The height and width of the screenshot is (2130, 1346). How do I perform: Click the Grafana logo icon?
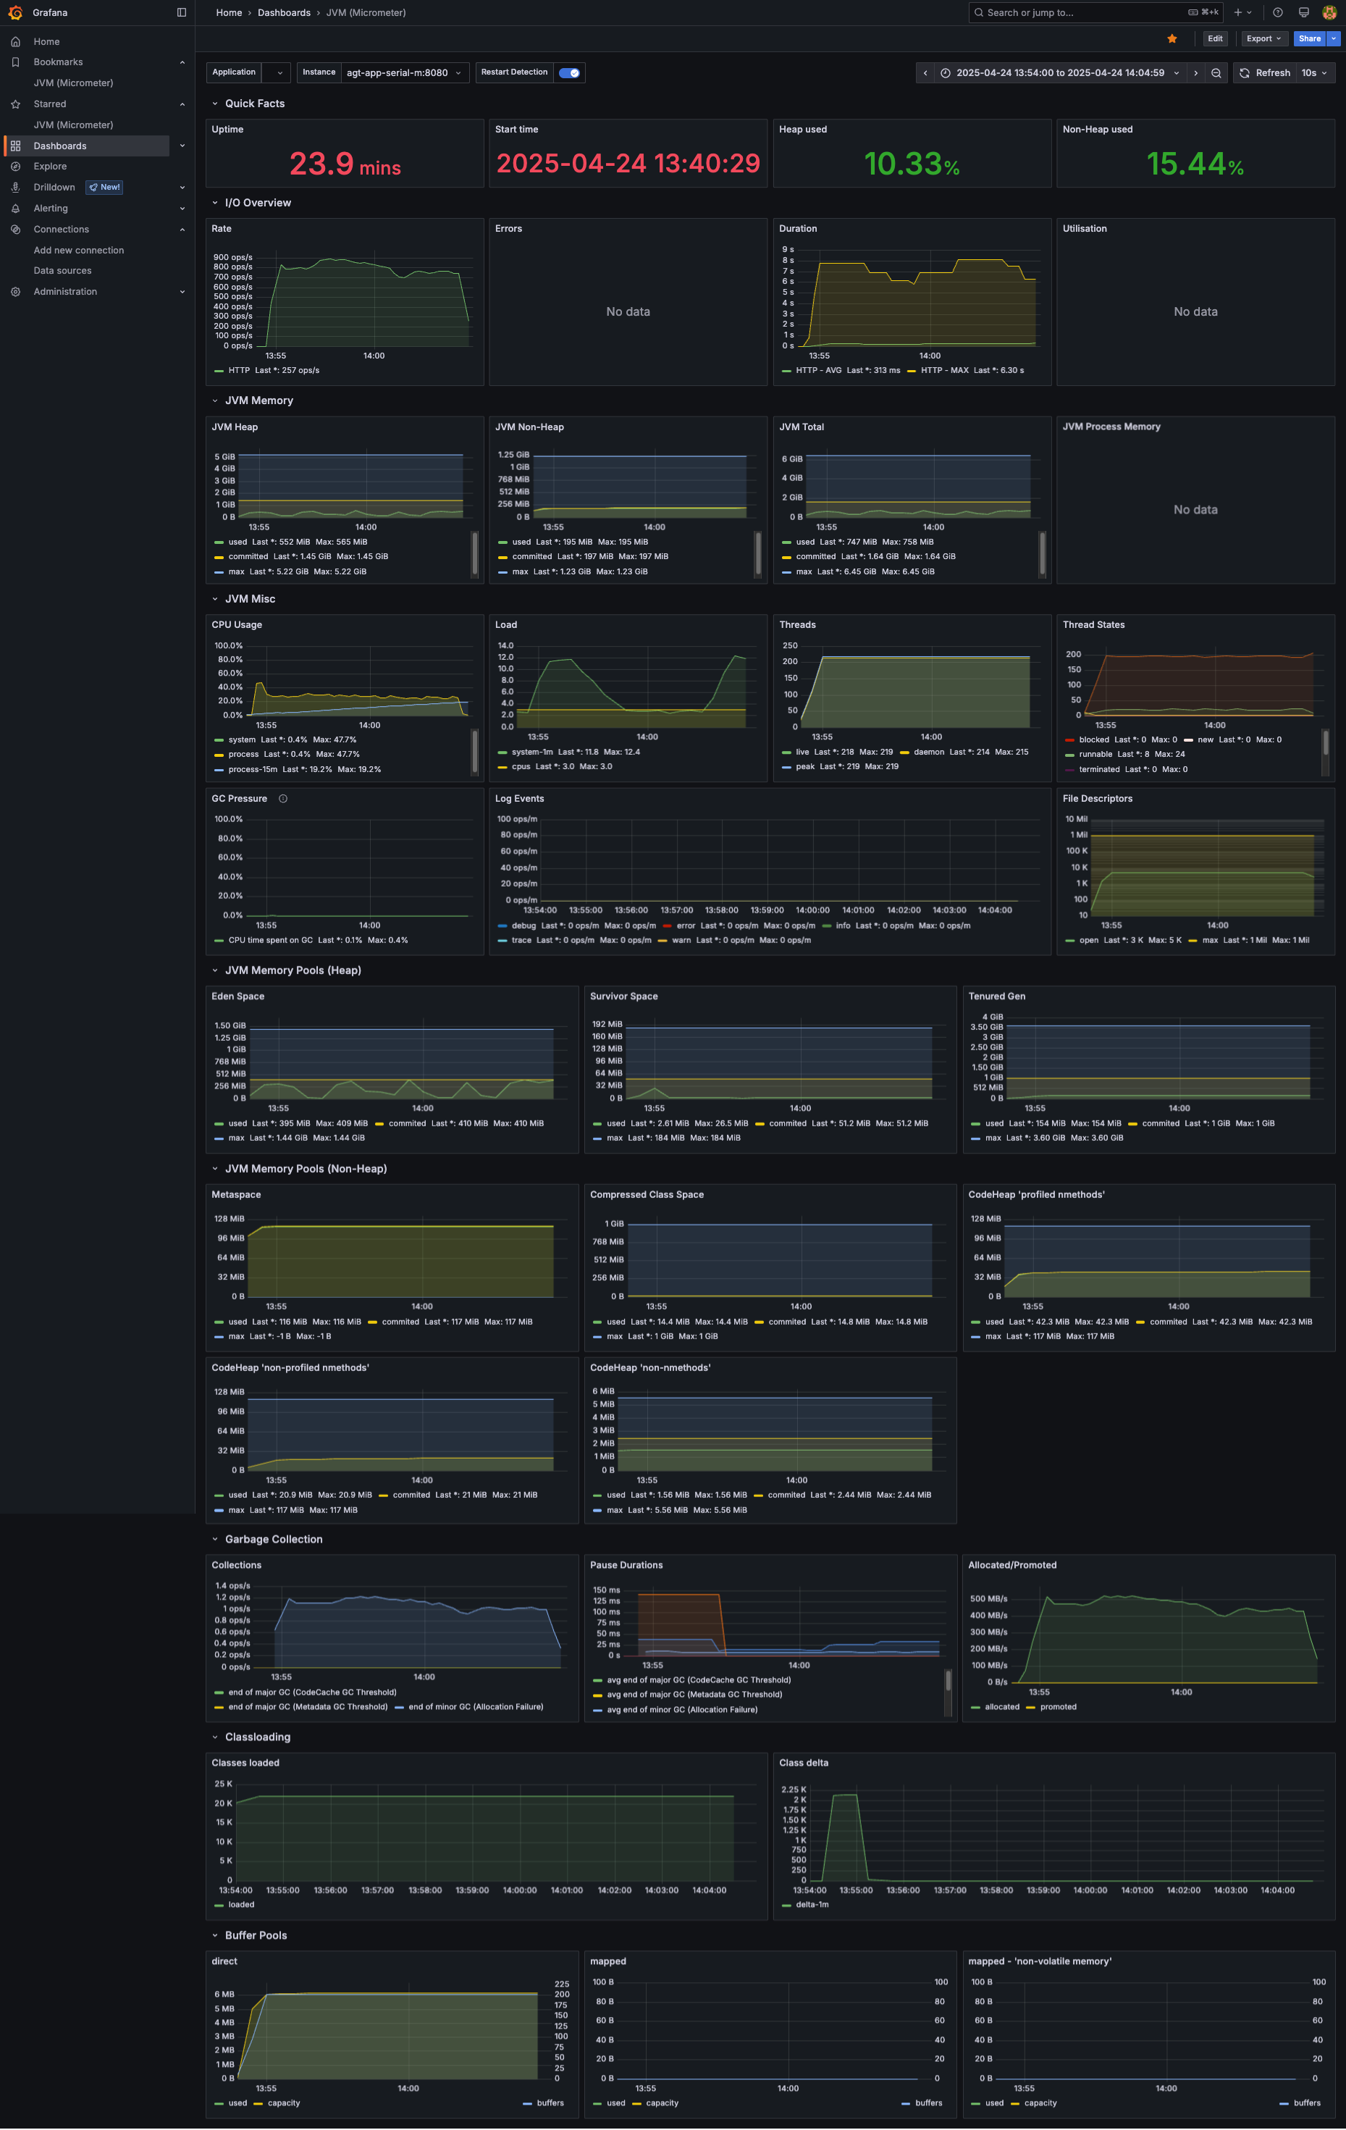15,12
